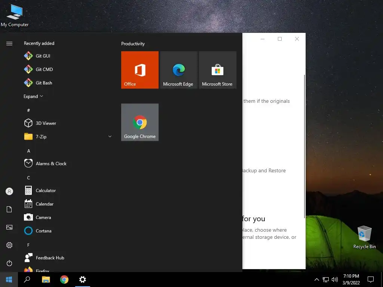Open the Firefox entry in app list
Image resolution: width=383 pixels, height=287 pixels.
[68, 269]
